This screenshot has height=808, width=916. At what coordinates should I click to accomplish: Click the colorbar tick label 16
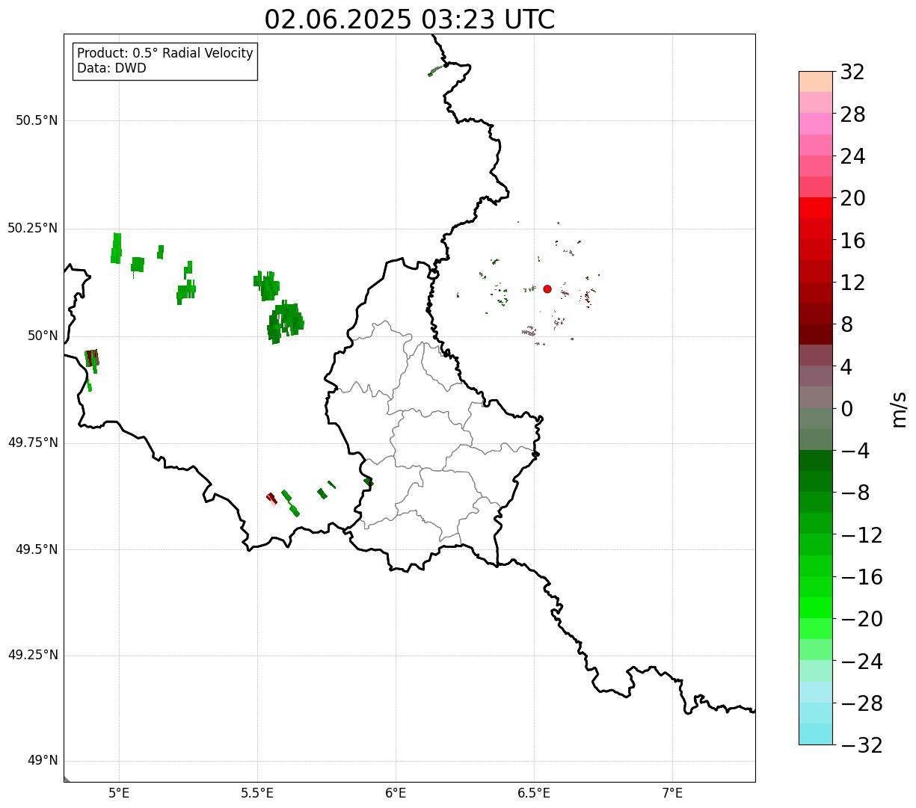click(852, 241)
